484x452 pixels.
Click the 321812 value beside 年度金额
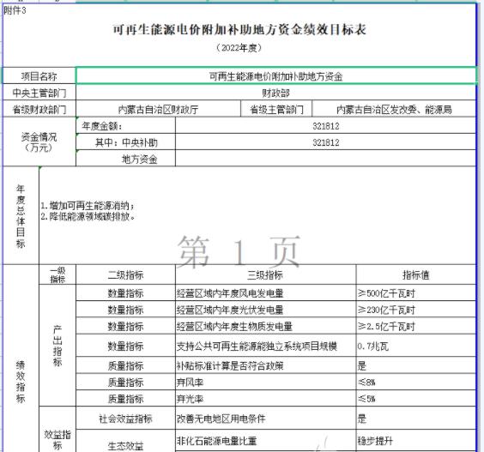tap(325, 126)
